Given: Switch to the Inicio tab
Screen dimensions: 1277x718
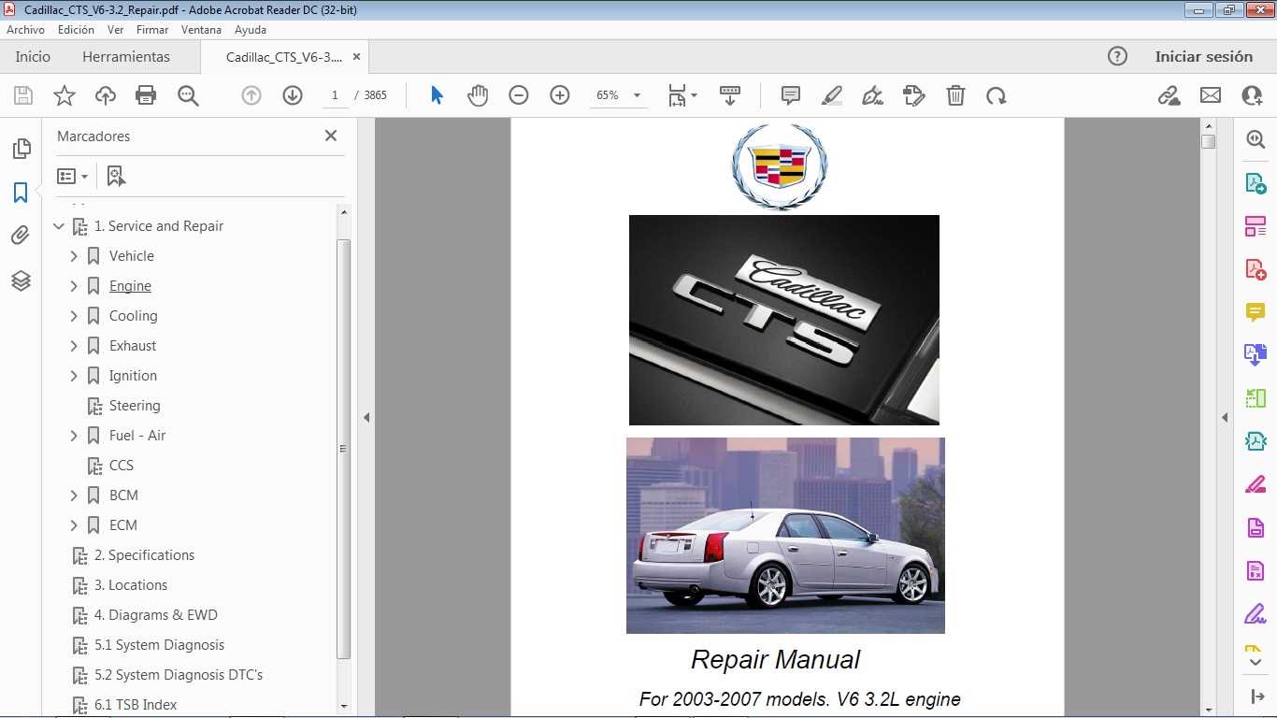Looking at the screenshot, I should pos(33,57).
